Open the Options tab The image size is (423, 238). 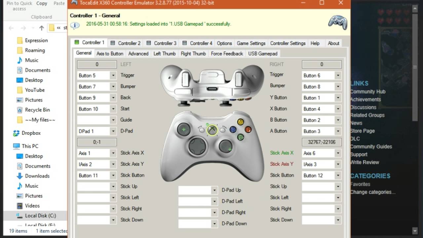click(x=224, y=43)
